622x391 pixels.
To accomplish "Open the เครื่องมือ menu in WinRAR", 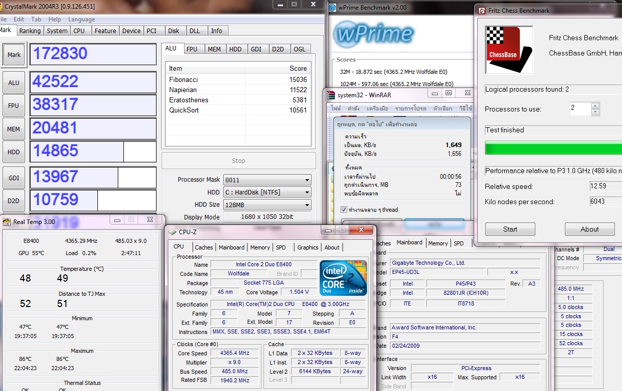I will pos(377,108).
